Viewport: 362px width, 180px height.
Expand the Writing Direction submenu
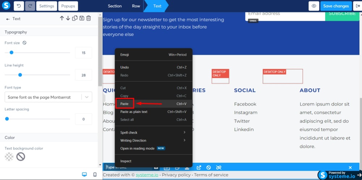pyautogui.click(x=153, y=140)
